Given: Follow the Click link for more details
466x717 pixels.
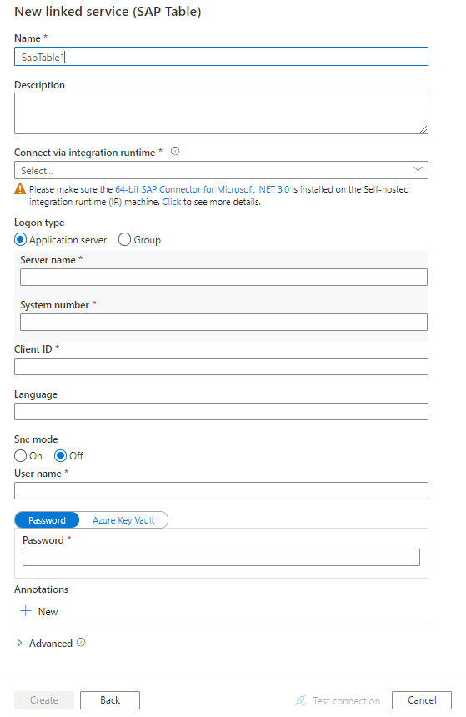Looking at the screenshot, I should click(x=172, y=202).
